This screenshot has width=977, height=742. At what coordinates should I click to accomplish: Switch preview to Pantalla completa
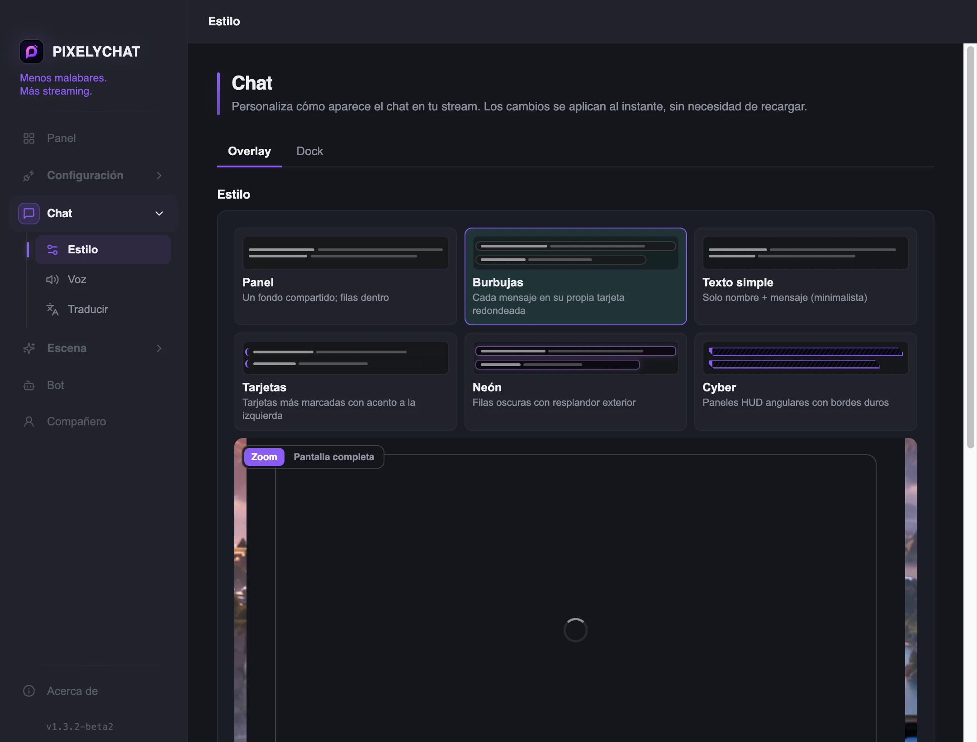click(x=334, y=457)
